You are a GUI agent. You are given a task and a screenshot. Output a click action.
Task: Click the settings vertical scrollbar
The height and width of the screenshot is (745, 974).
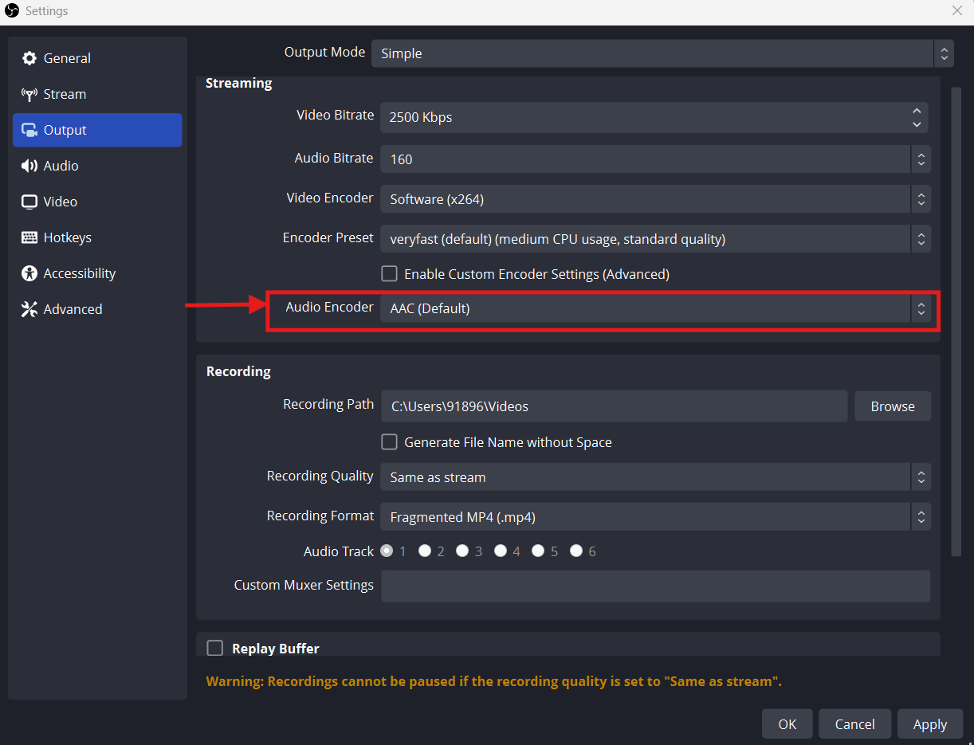[956, 321]
